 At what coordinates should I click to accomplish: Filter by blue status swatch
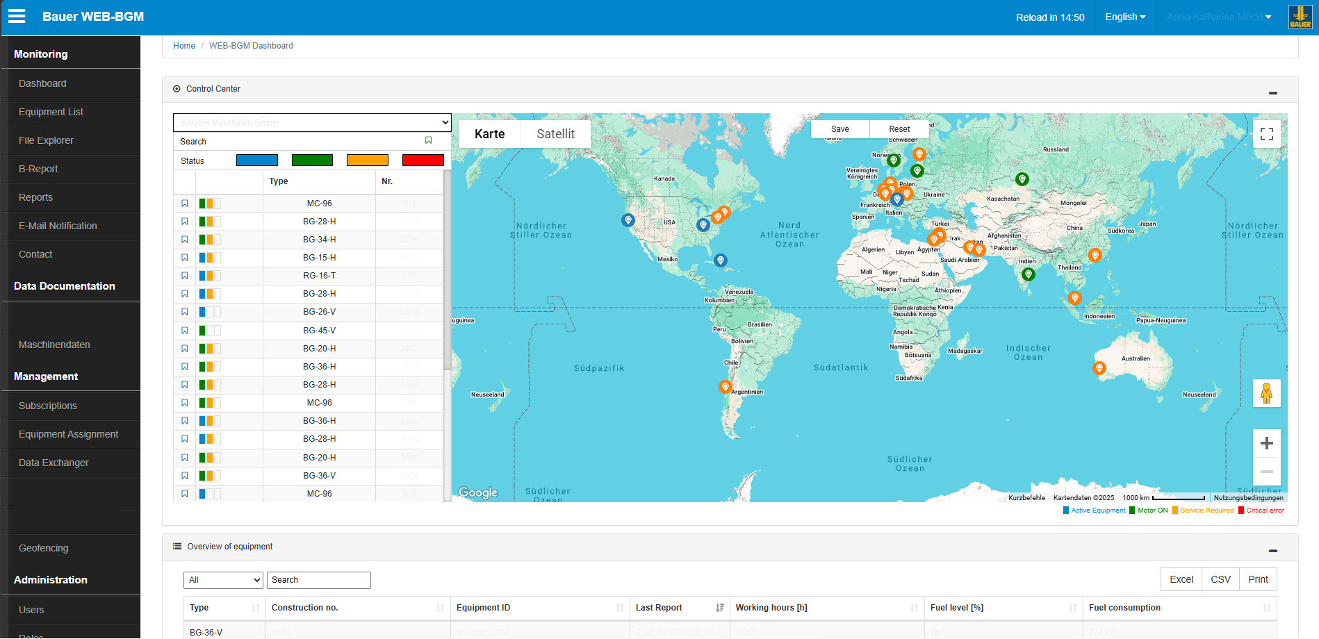click(257, 160)
